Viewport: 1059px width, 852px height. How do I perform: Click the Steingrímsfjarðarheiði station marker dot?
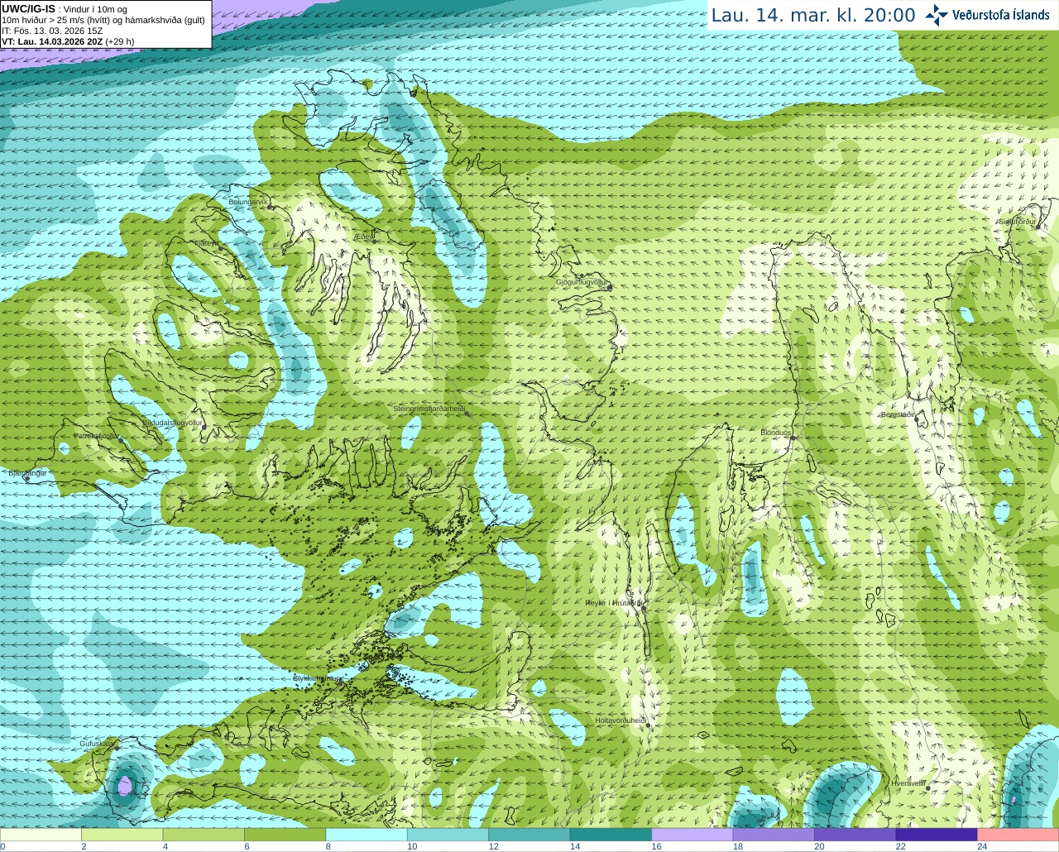[x=467, y=414]
